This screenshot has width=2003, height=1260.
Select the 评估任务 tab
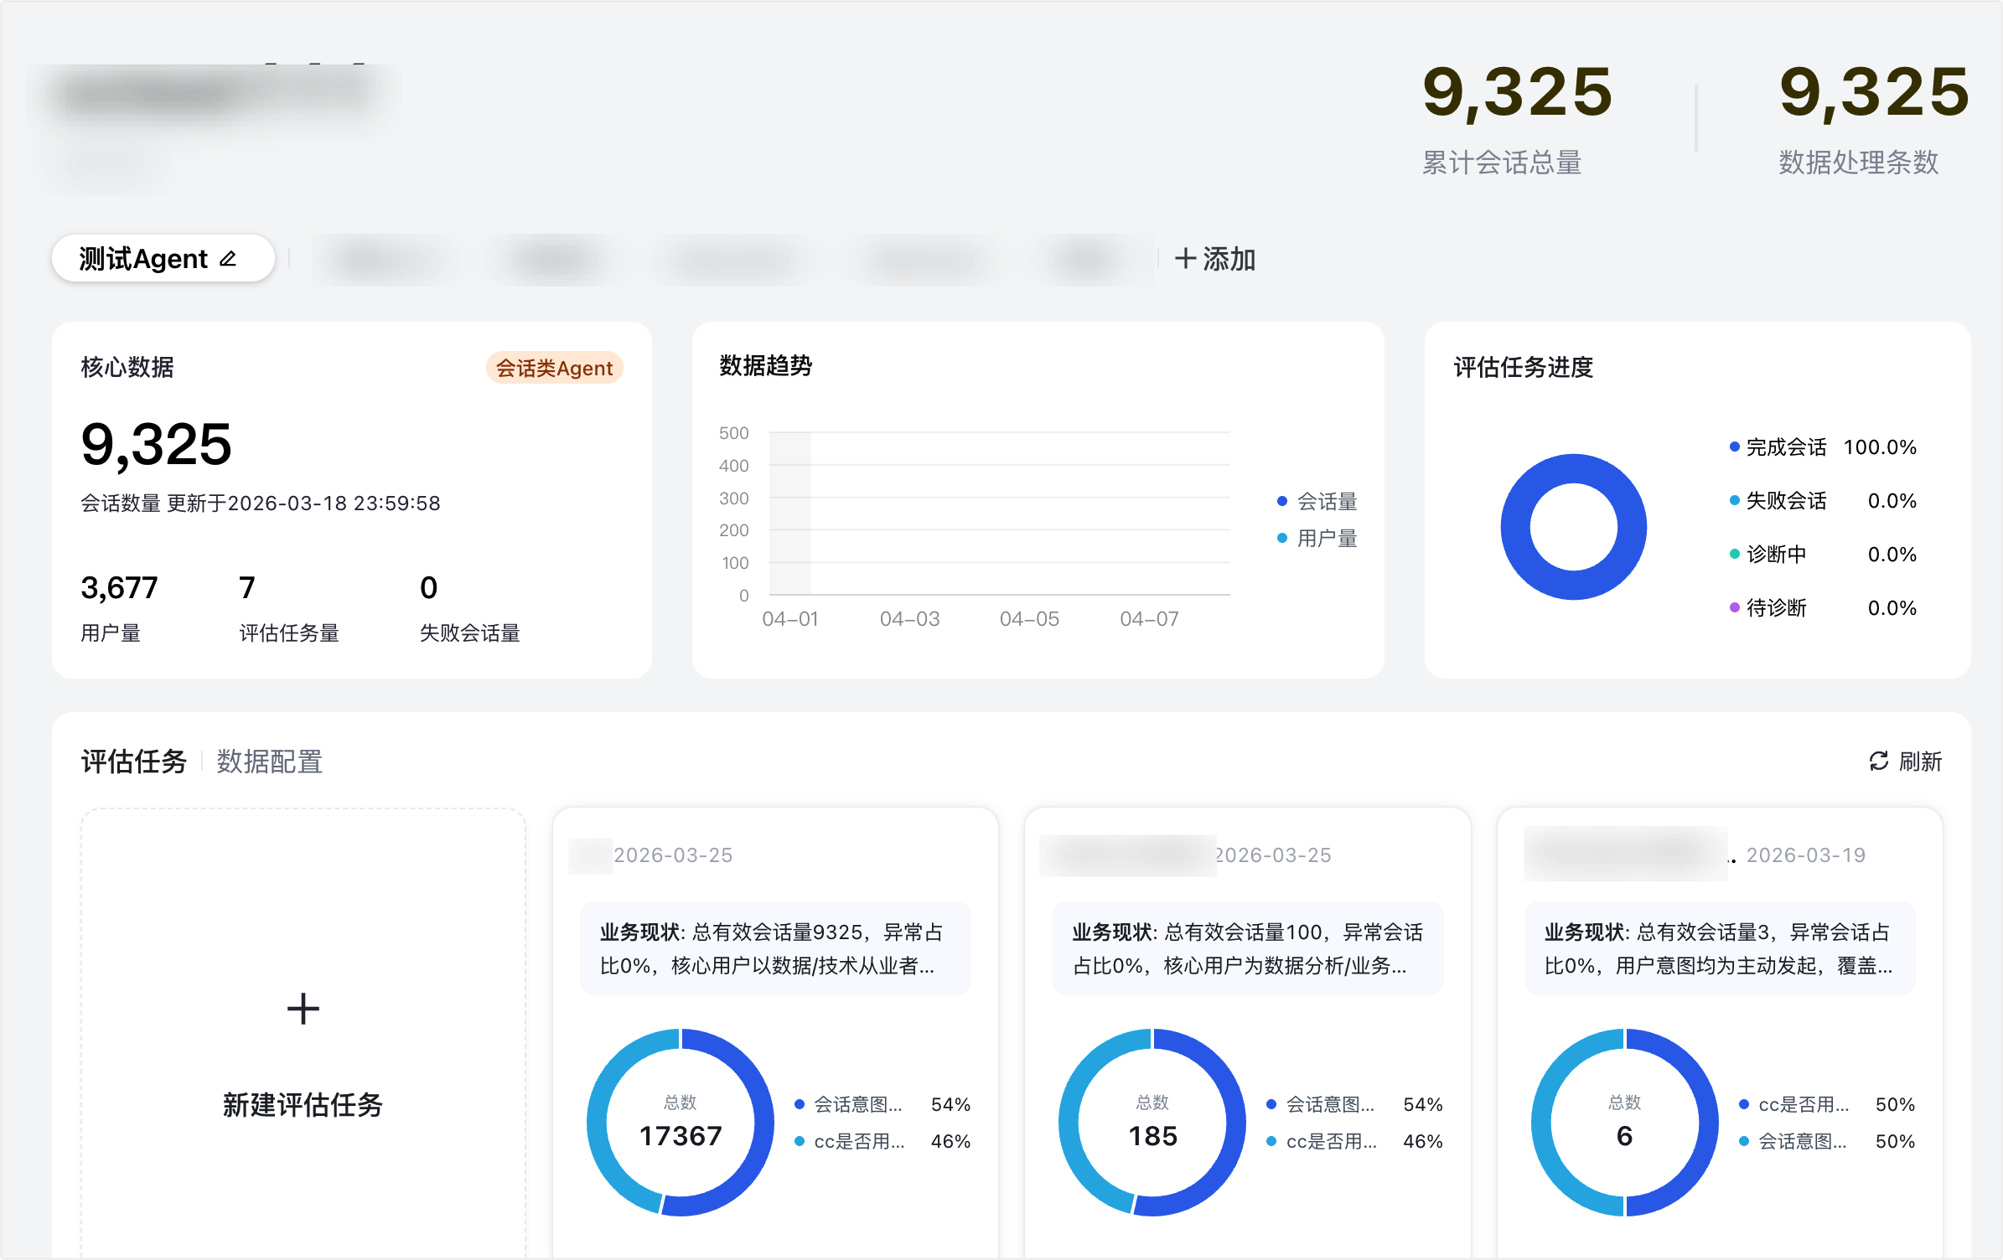(134, 762)
